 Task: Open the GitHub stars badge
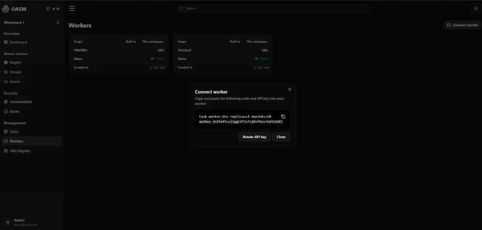pyautogui.click(x=53, y=9)
